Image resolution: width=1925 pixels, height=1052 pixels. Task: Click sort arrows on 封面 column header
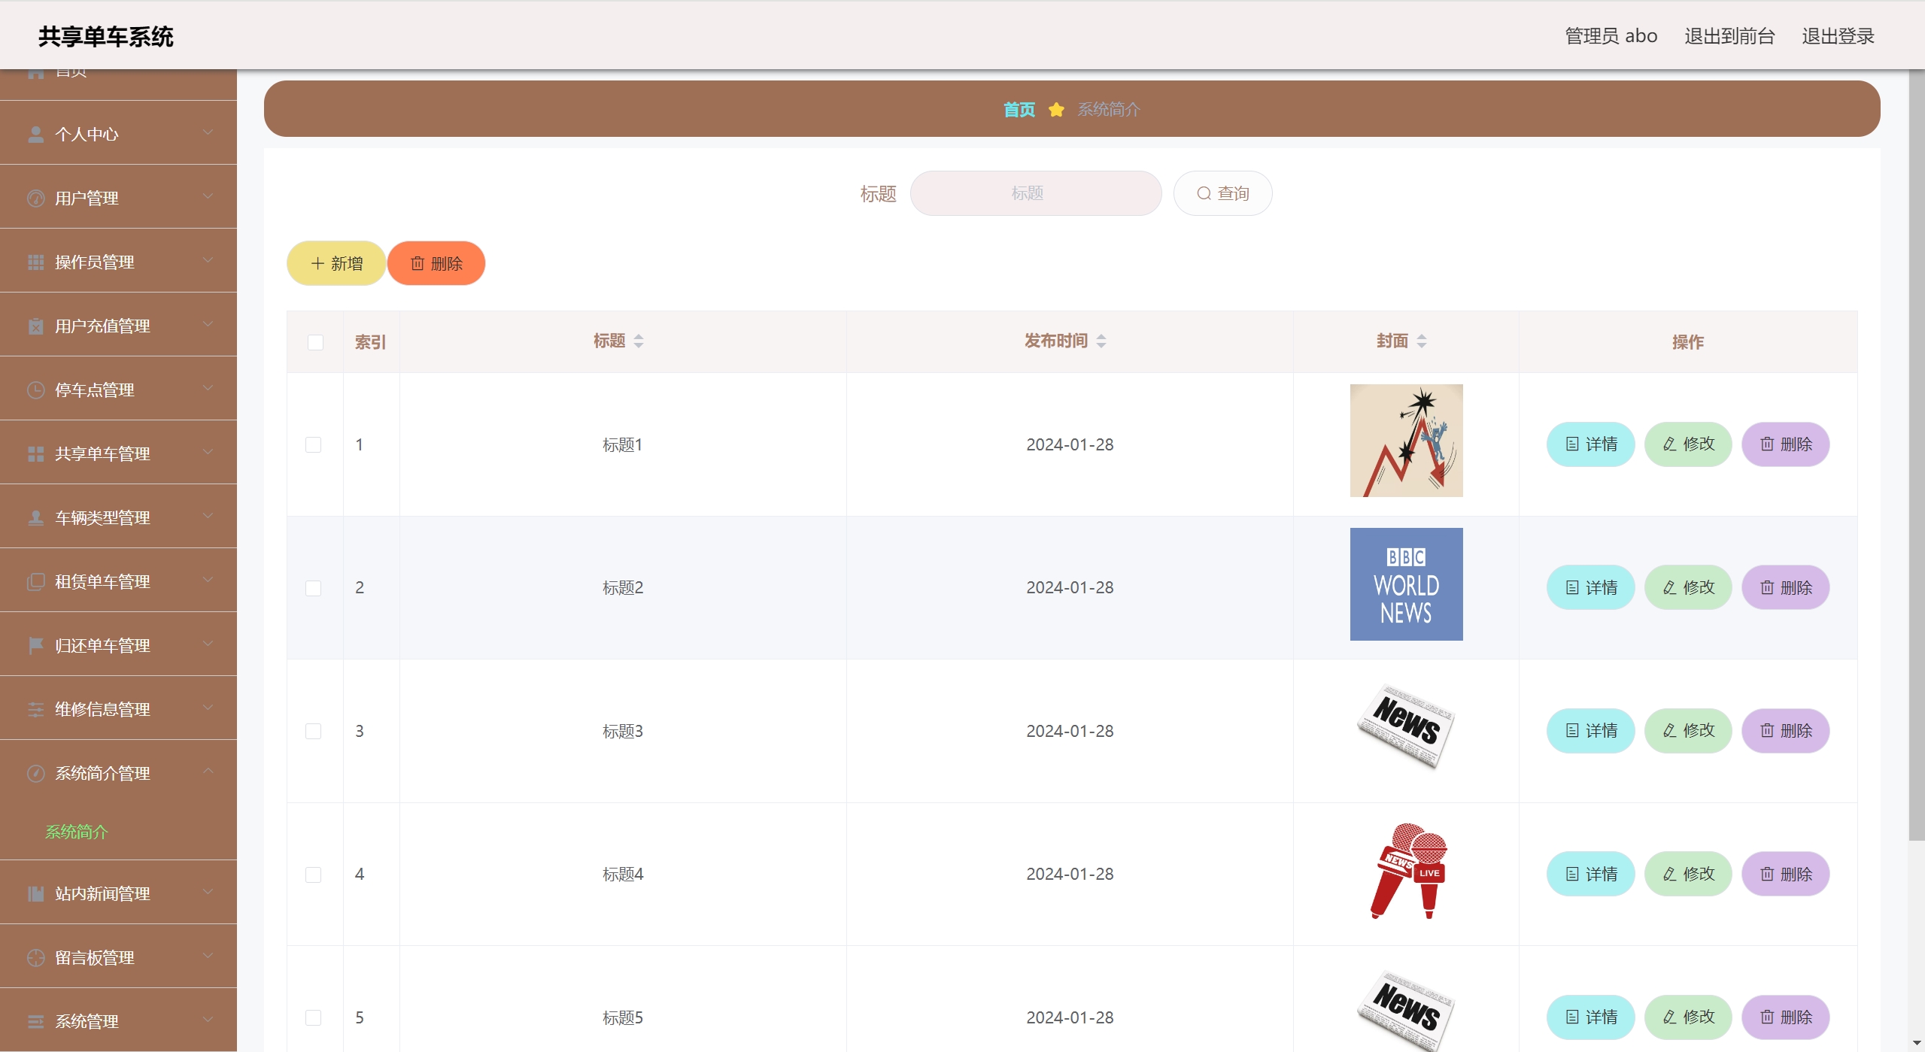click(1422, 341)
